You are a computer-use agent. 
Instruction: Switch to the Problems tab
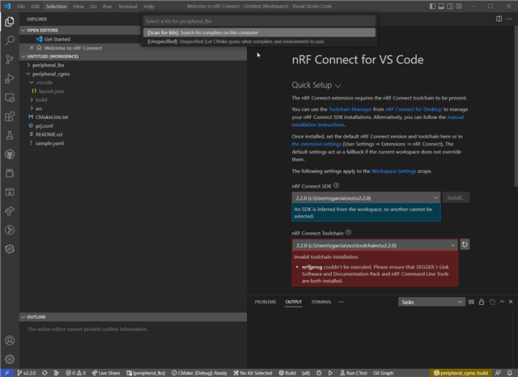pos(265,302)
